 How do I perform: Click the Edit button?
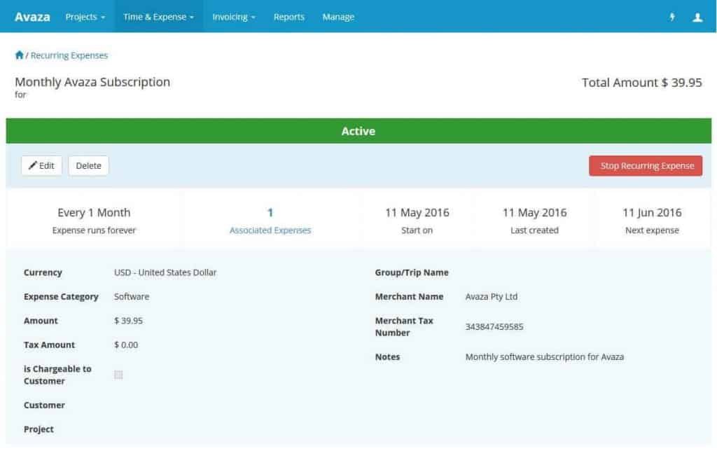coord(41,165)
